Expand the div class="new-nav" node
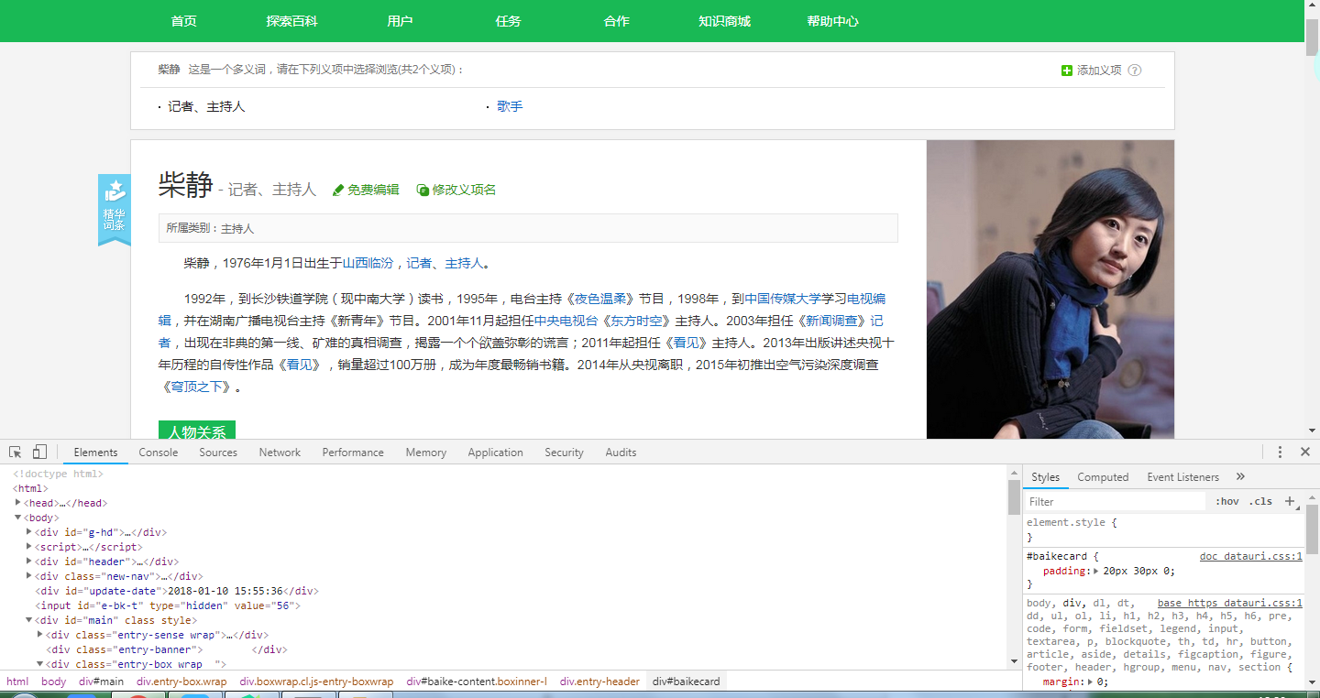This screenshot has width=1320, height=698. pos(29,576)
